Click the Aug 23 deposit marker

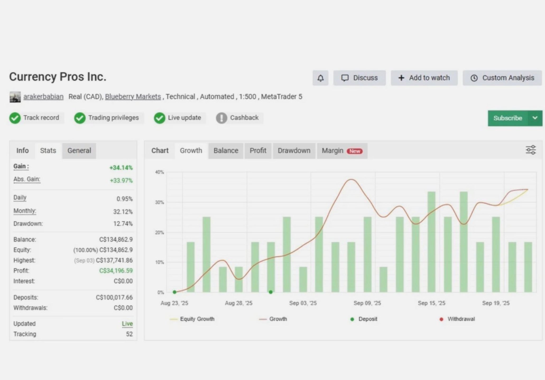coord(174,292)
